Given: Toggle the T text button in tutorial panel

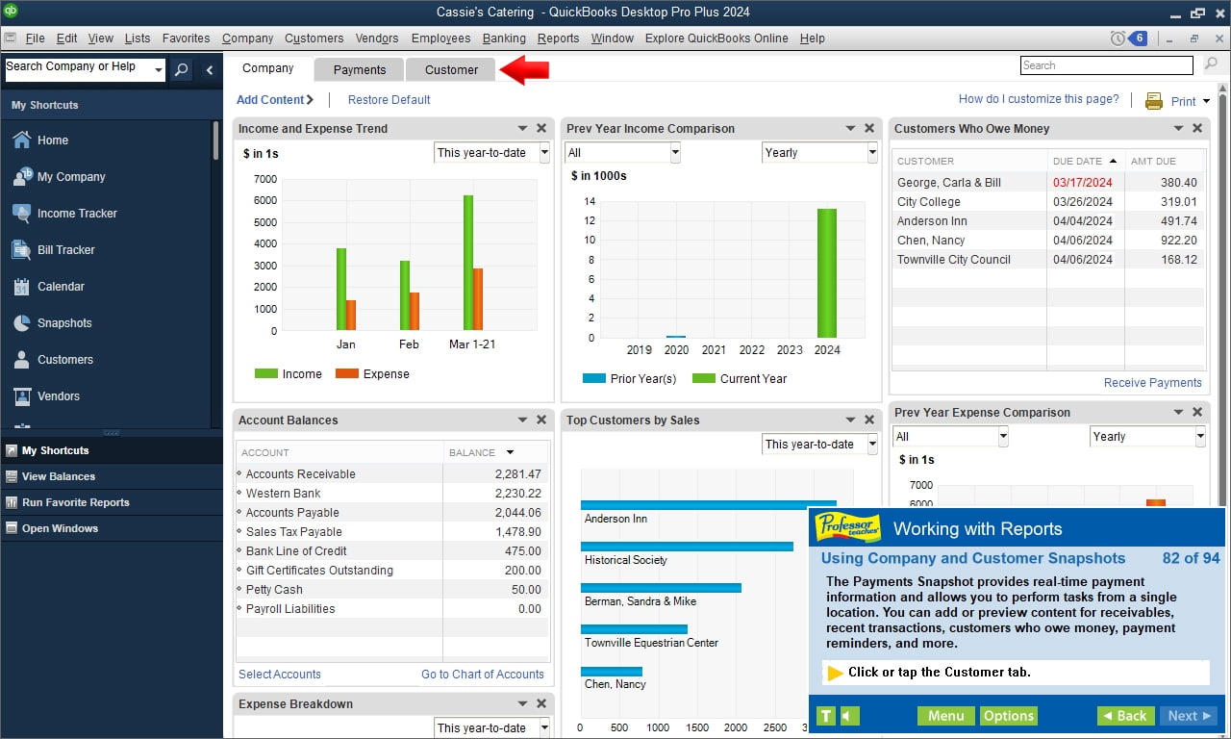Looking at the screenshot, I should tap(825, 716).
